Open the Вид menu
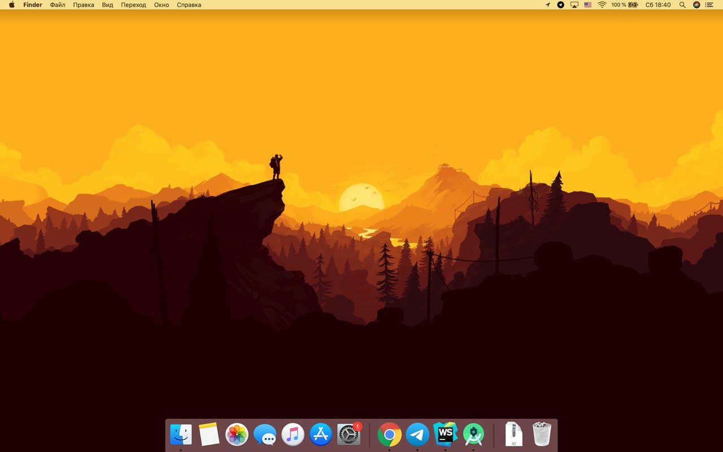Viewport: 723px width, 452px height. [107, 5]
